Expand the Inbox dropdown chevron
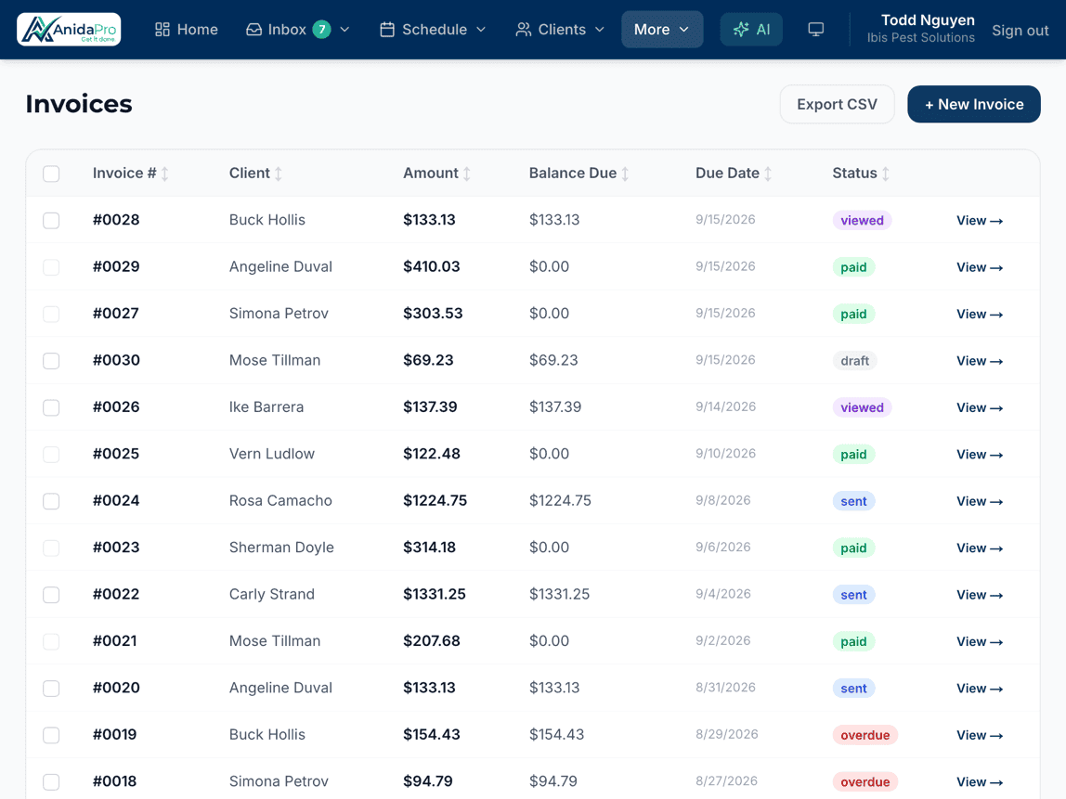The width and height of the screenshot is (1066, 799). 344,29
